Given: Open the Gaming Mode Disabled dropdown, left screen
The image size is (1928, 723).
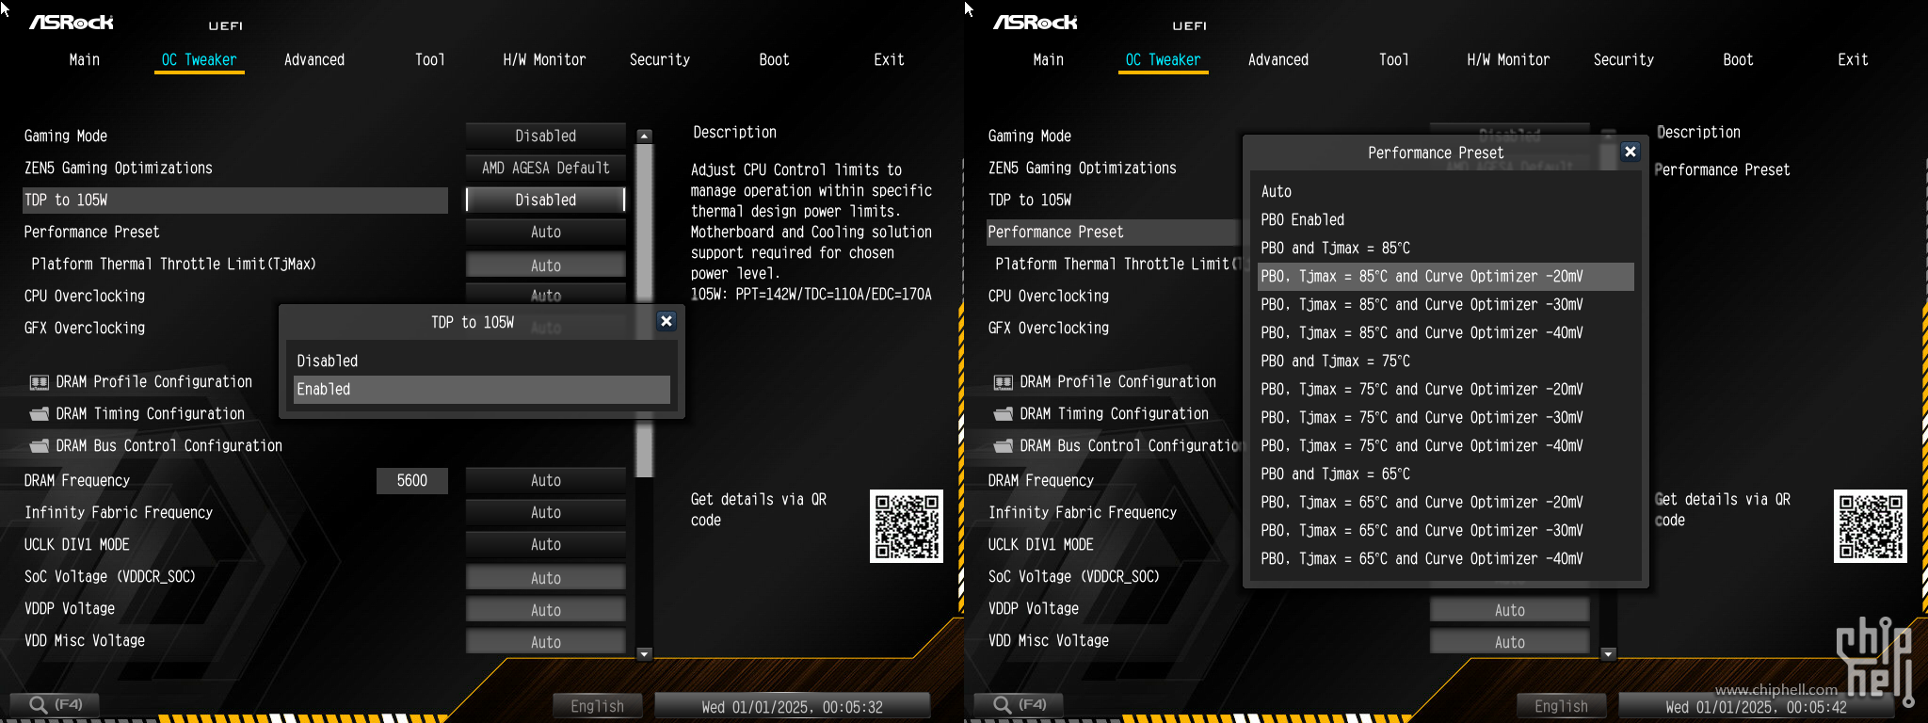Looking at the screenshot, I should [x=546, y=136].
